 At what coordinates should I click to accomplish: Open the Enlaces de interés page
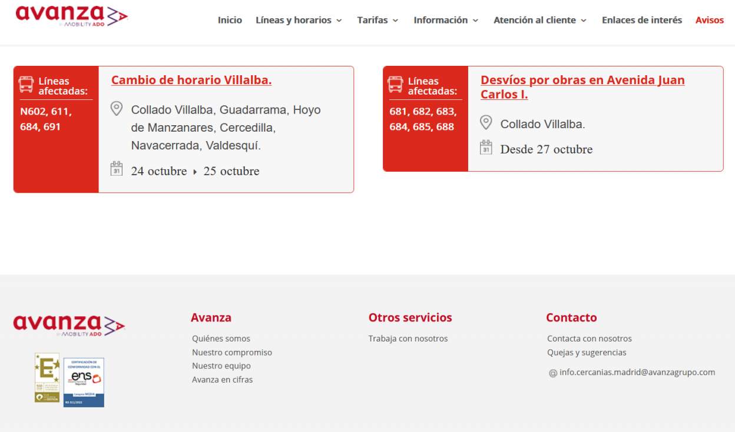(642, 20)
